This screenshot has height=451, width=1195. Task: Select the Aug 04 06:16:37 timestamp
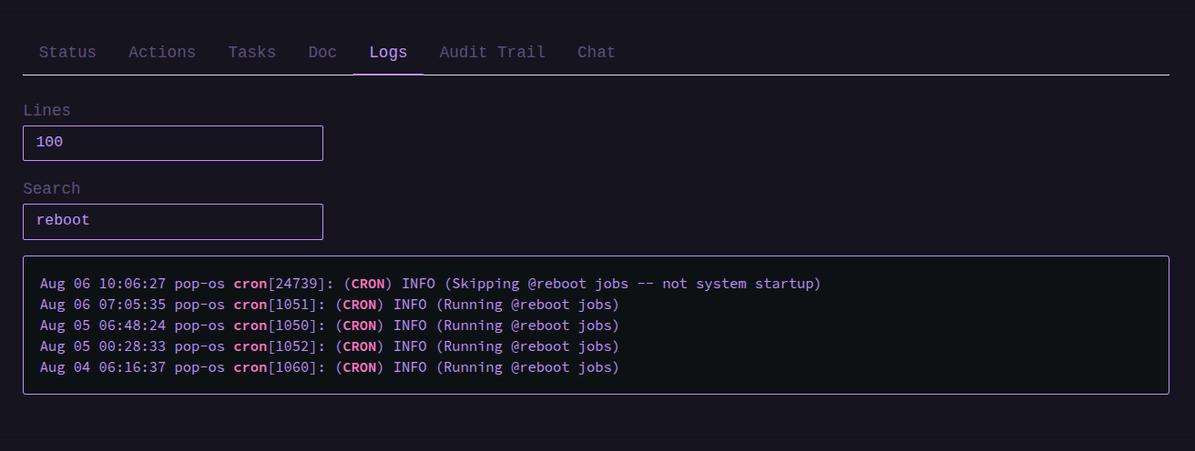[103, 367]
